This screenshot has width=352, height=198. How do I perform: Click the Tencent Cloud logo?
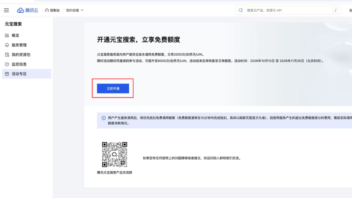(x=28, y=10)
